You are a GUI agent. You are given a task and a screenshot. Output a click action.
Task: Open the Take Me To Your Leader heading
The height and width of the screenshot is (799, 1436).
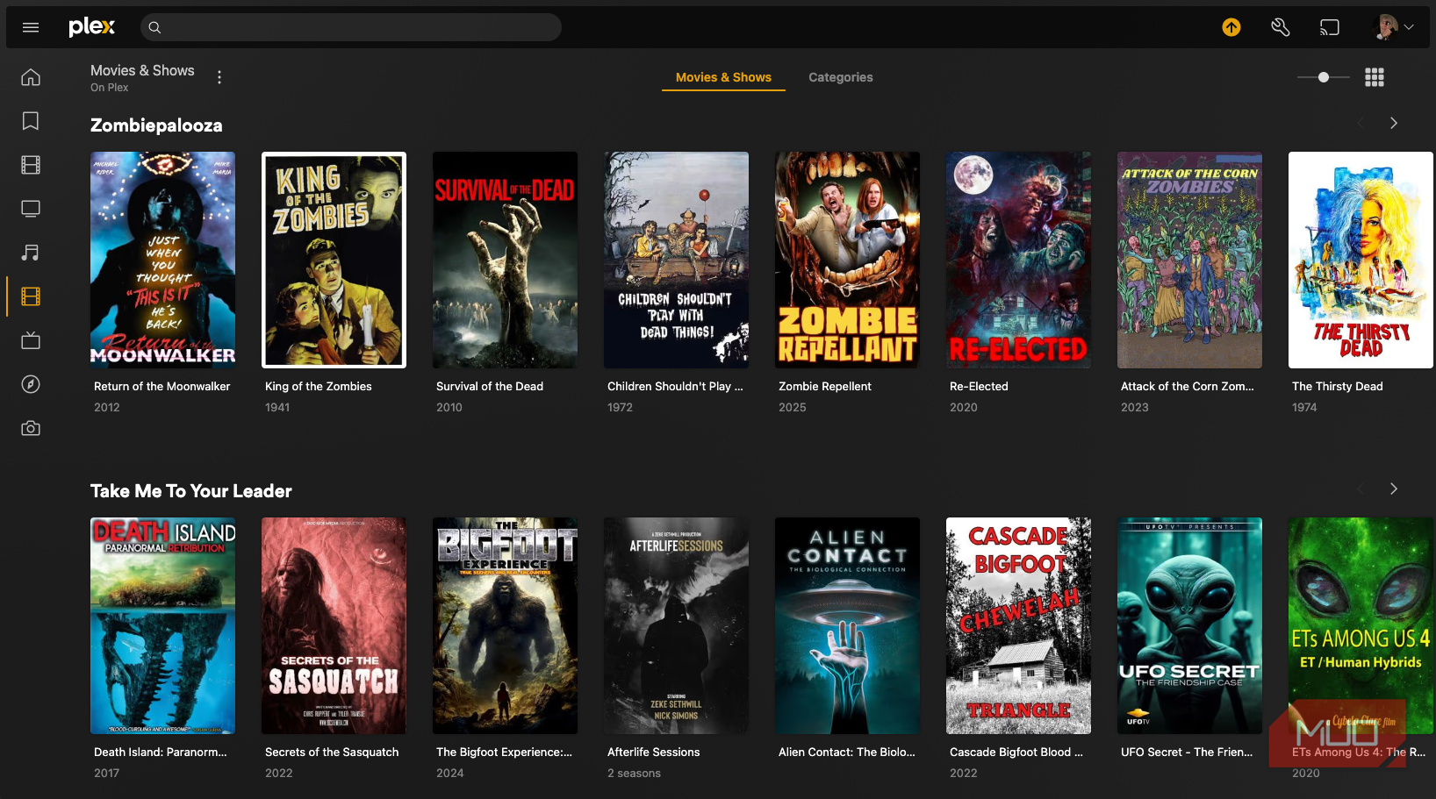(x=191, y=491)
